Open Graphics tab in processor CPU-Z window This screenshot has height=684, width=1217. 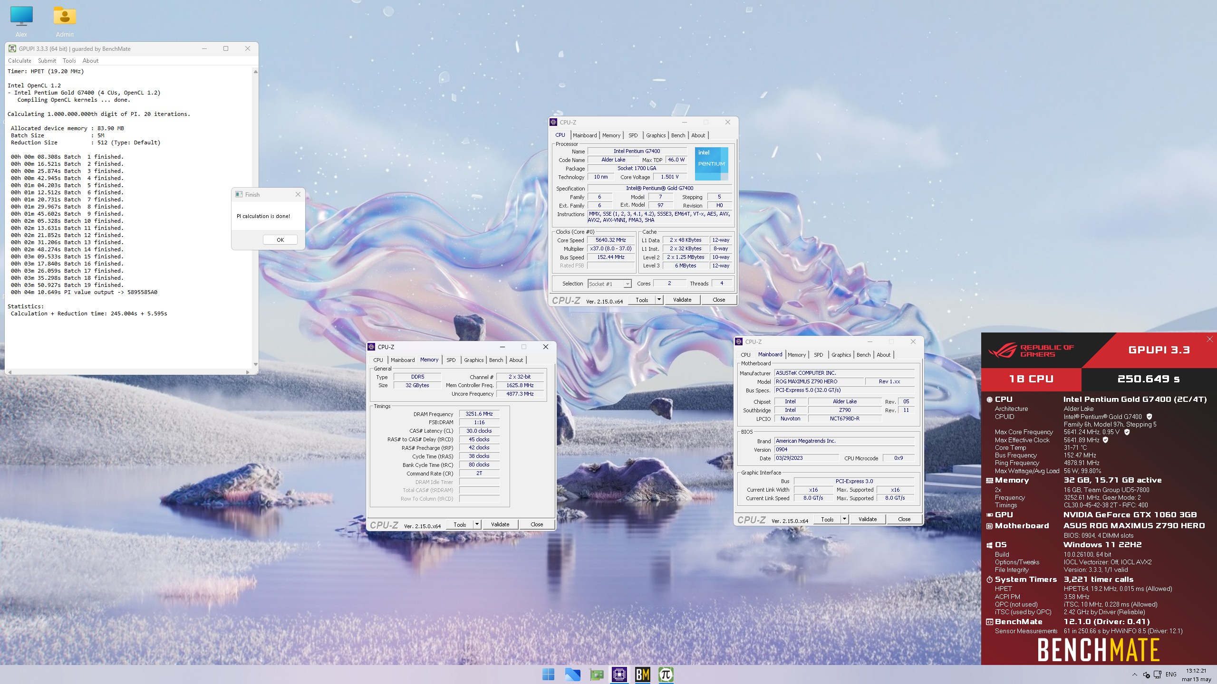coord(656,135)
